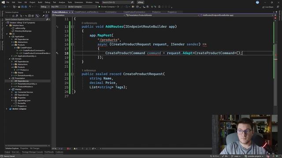Open Package Manager Console tab

(32, 152)
